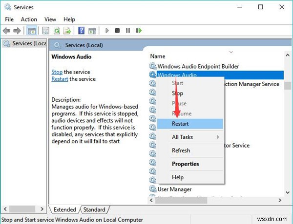This screenshot has height=224, width=293.
Task: Select the Windows Audio Endpoint Builder service
Action: [x=198, y=66]
